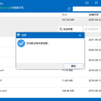Image resolution: width=101 pixels, height=101 pixels.
Task: Refresh the installed programs list
Action: click(x=69, y=9)
